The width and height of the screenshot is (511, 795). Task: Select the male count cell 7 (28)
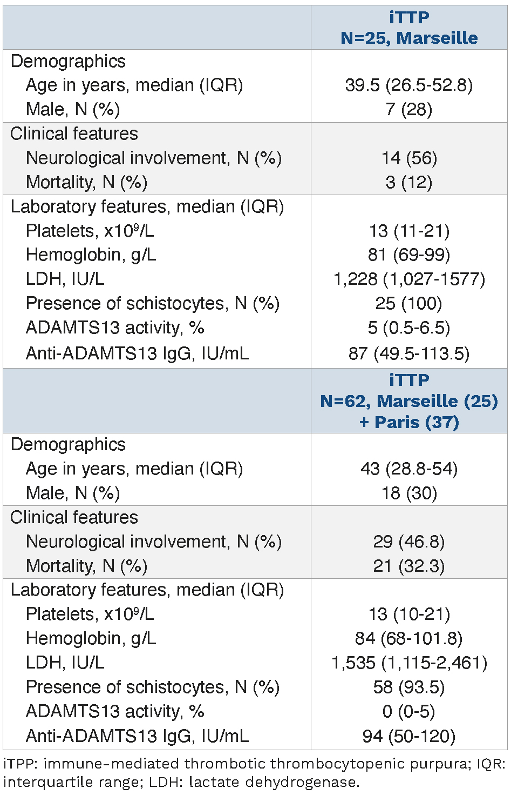click(409, 109)
